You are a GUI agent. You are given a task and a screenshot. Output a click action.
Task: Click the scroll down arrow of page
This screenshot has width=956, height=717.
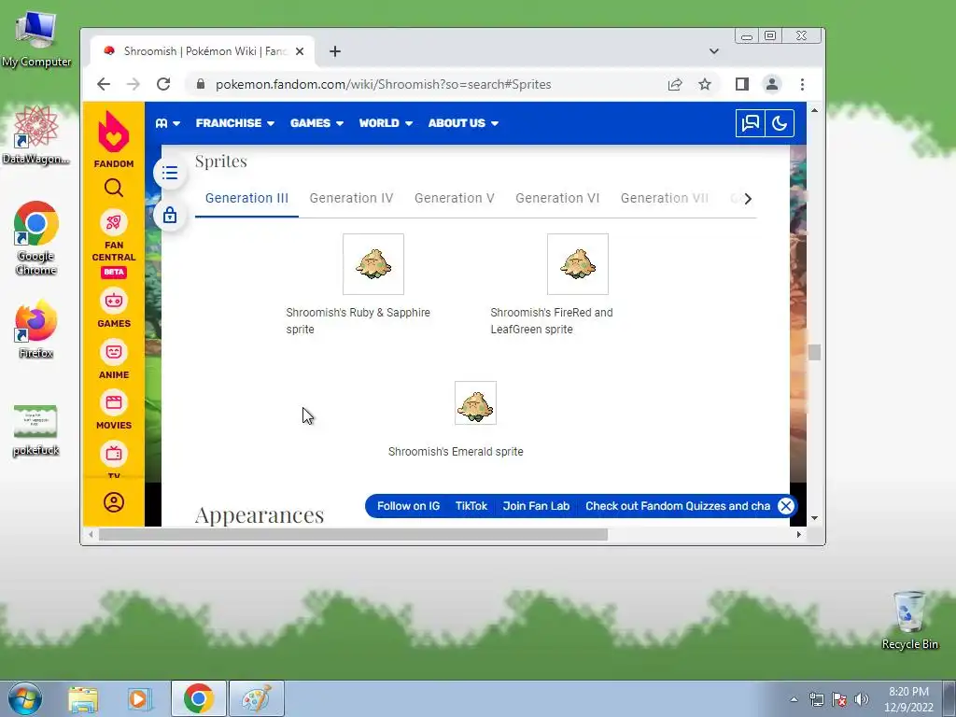tap(814, 518)
